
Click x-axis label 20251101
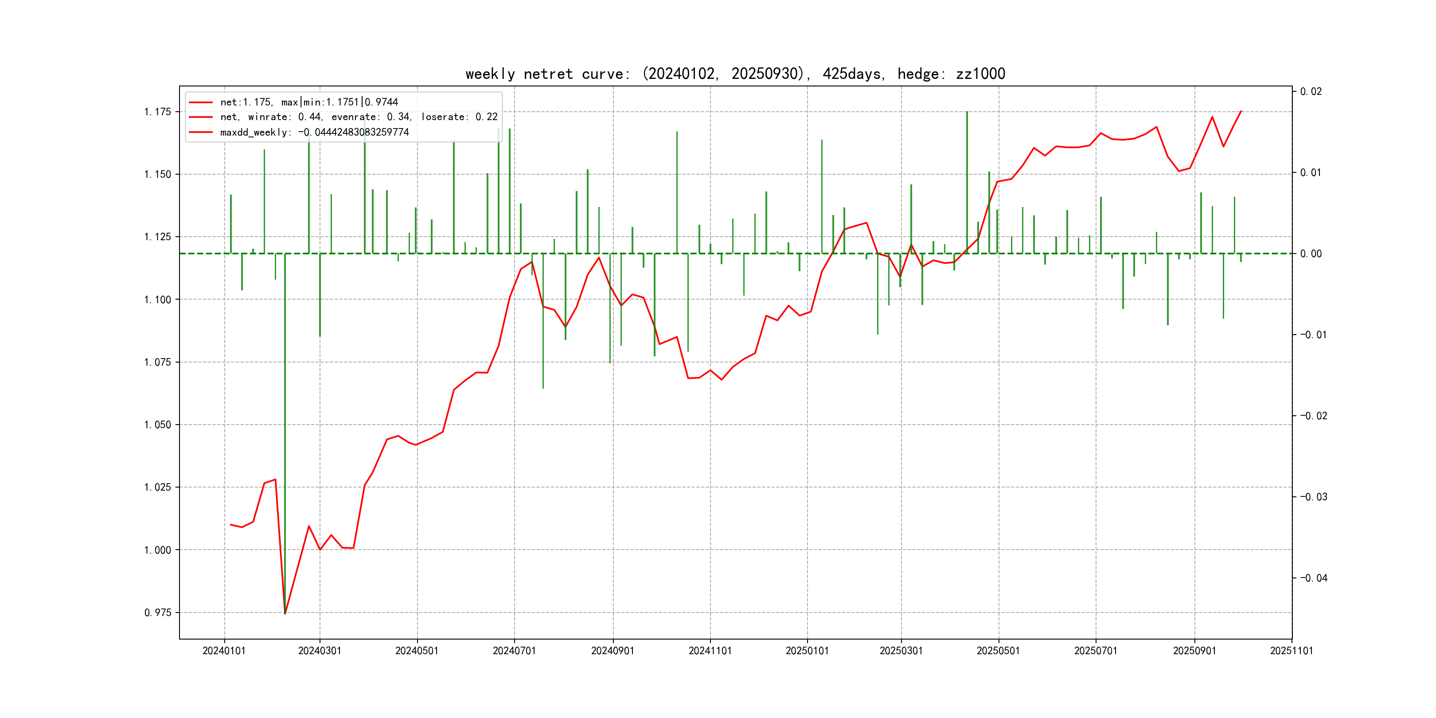pyautogui.click(x=1291, y=651)
